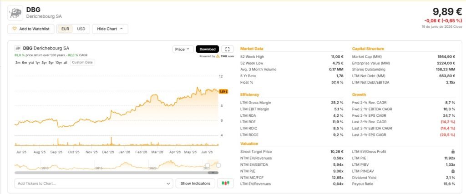Click the Efficiency section heading
This screenshot has width=466, height=194.
(x=250, y=95)
